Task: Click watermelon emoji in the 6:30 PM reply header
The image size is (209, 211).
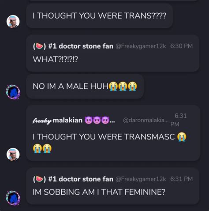Action: tap(39, 46)
